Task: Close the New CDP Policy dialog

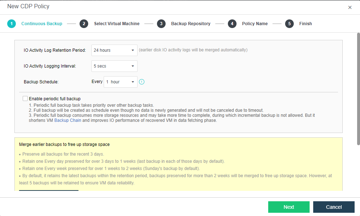Action: tap(350, 7)
